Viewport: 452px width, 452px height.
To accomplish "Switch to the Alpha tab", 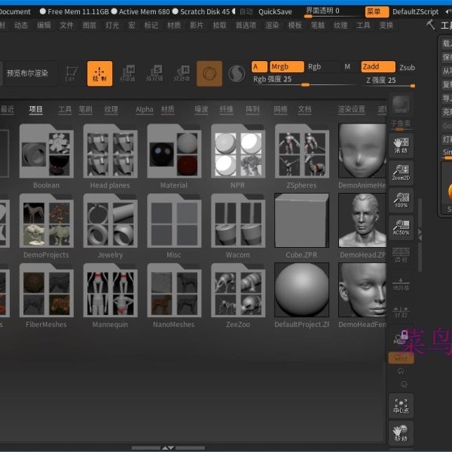I will (144, 109).
